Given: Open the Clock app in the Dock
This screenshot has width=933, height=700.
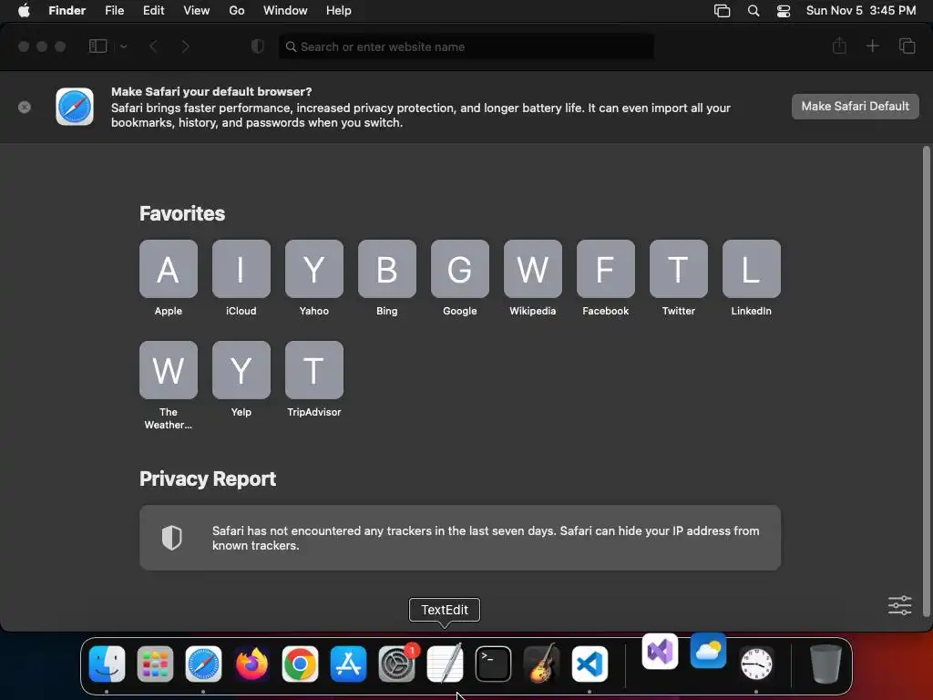Looking at the screenshot, I should (x=756, y=664).
